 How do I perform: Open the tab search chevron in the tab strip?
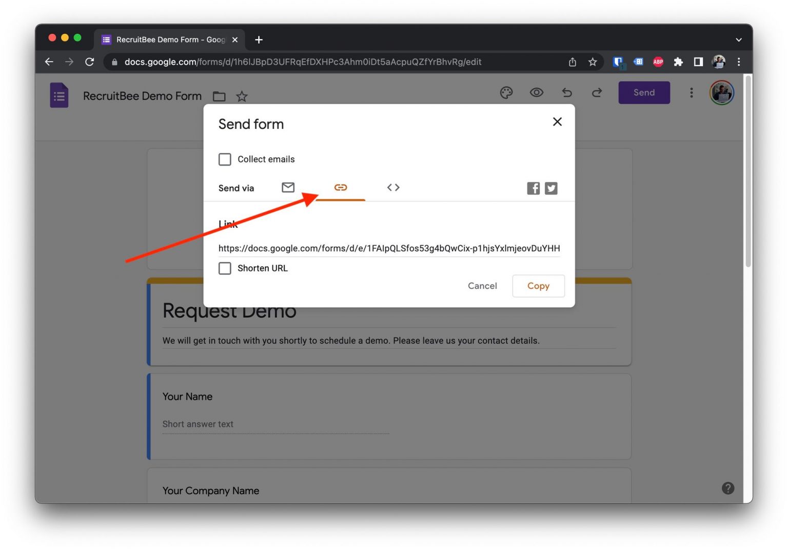pyautogui.click(x=738, y=40)
